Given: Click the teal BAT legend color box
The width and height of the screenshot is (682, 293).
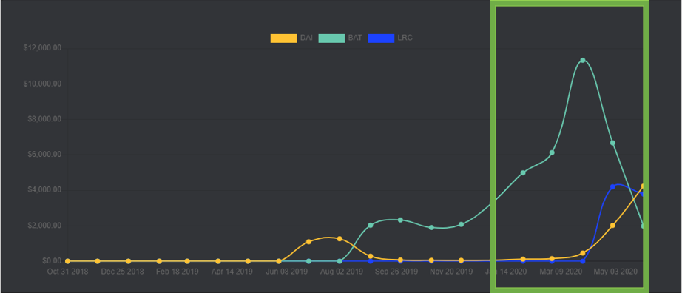Looking at the screenshot, I should click(332, 38).
